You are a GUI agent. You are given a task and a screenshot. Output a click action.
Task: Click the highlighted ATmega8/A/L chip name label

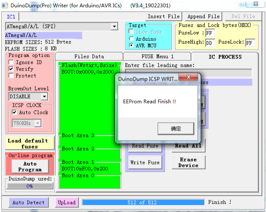[44, 35]
